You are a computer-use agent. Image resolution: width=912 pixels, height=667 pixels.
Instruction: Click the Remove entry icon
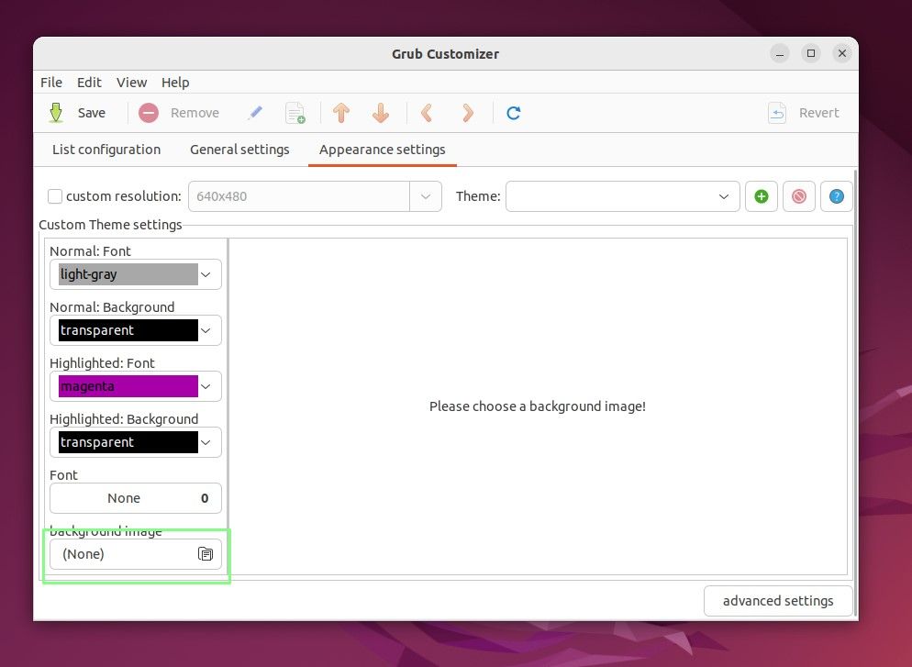[x=147, y=112]
